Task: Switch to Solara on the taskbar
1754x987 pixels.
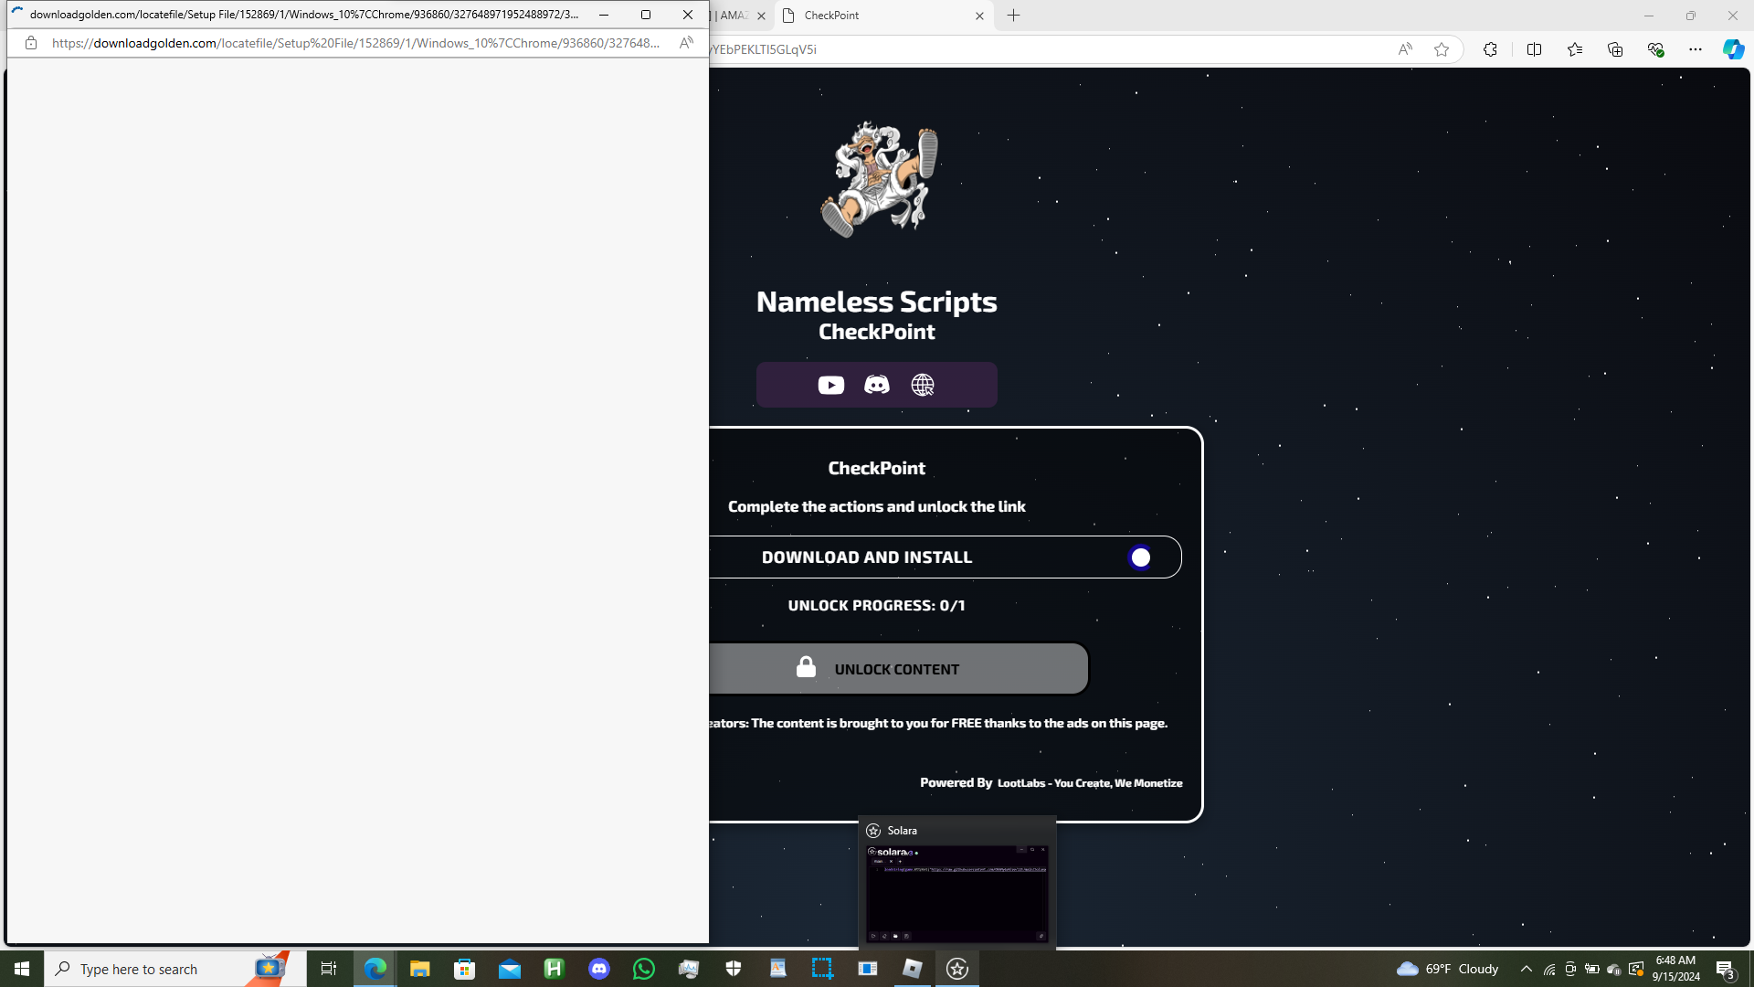Action: tap(957, 969)
